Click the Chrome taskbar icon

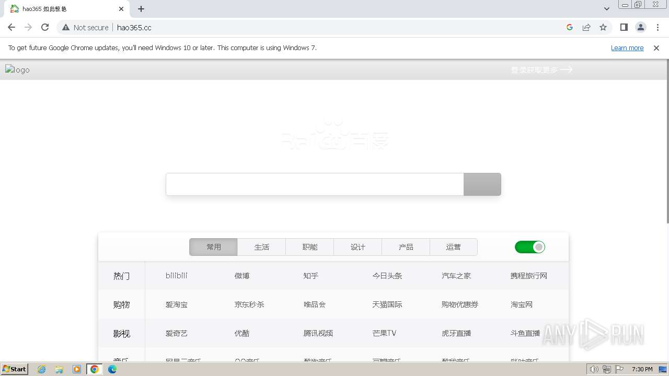95,369
